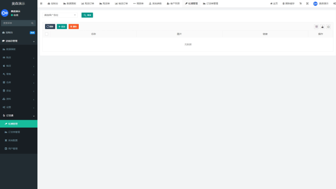Image resolution: width=336 pixels, height=189 pixels.
Task: Click the 名称 column header
Action: click(93, 34)
